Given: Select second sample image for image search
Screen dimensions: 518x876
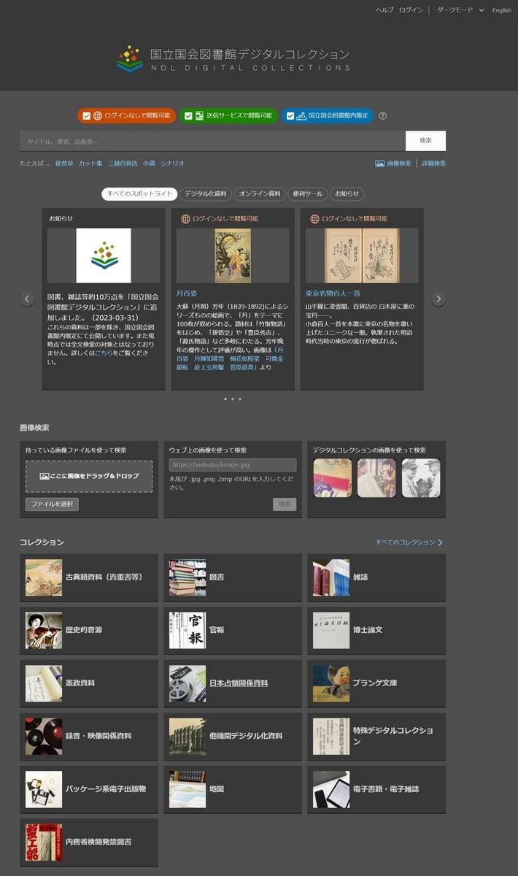Looking at the screenshot, I should coord(376,478).
